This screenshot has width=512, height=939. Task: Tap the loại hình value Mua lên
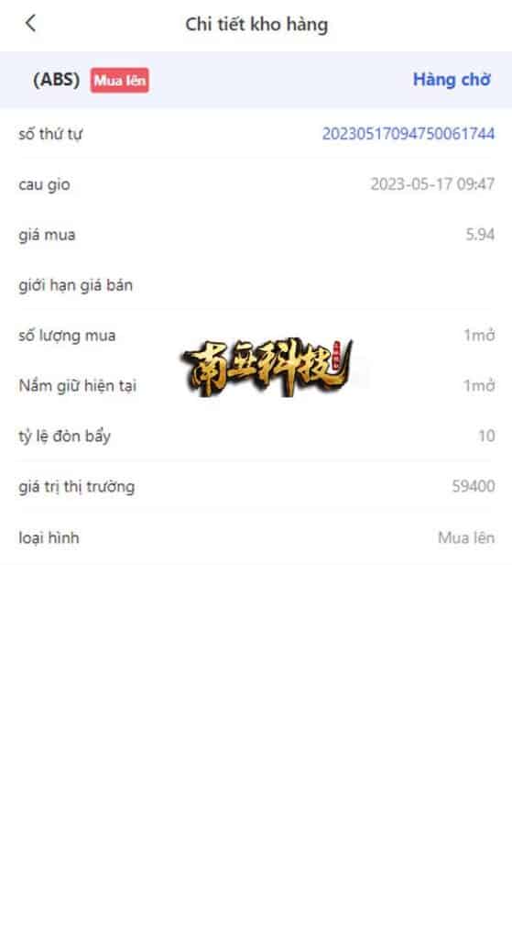coord(466,537)
